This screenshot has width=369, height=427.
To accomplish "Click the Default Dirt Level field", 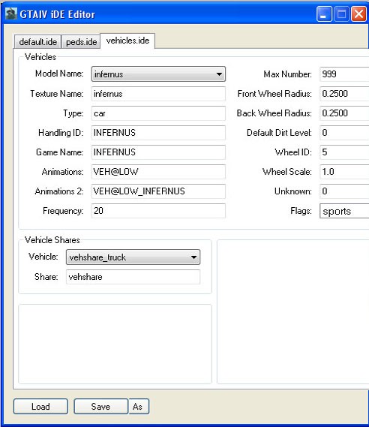I will pos(344,133).
